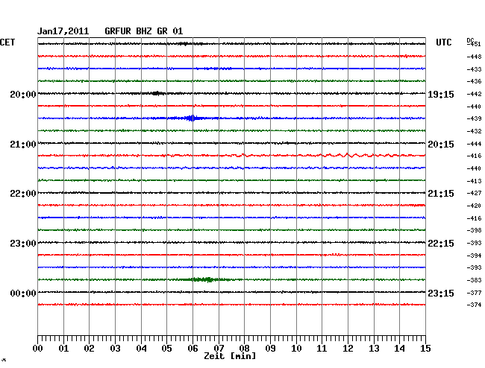Click minute 01 on the time axis
This screenshot has height=368, width=485.
(x=63, y=348)
